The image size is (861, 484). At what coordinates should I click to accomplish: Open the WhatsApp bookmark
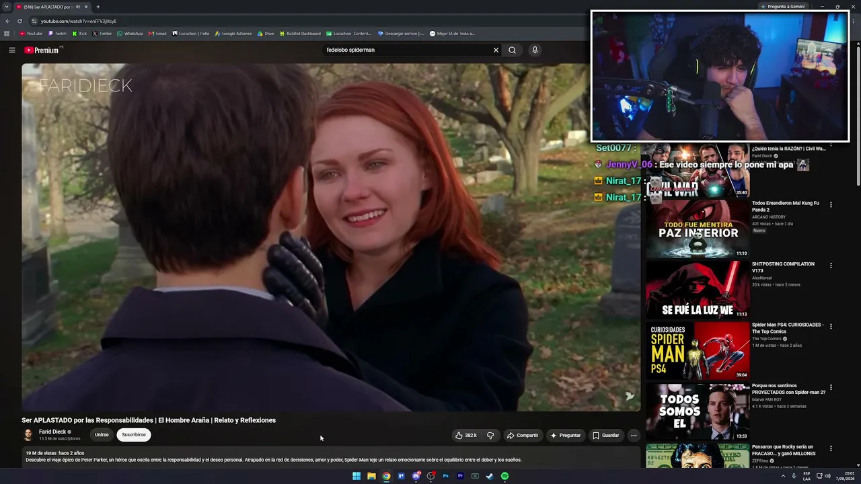(x=130, y=34)
